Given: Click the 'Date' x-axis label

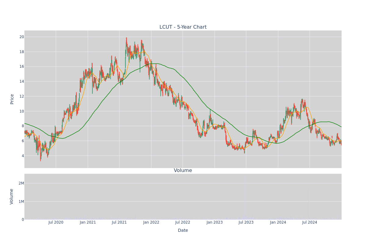Looking at the screenshot, I should [x=183, y=231].
